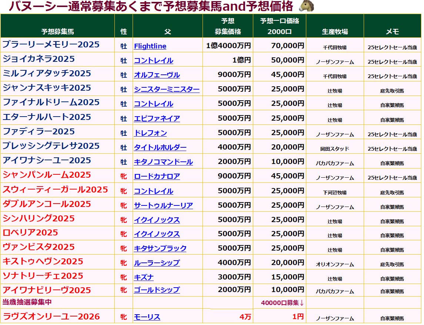Open the ゴールドシップ sire link
The image size is (424, 325).
click(x=157, y=290)
